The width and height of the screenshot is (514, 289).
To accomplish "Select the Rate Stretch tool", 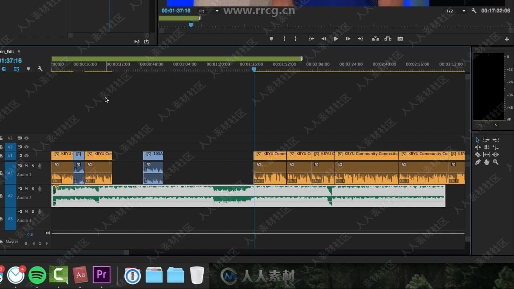I will click(x=496, y=147).
